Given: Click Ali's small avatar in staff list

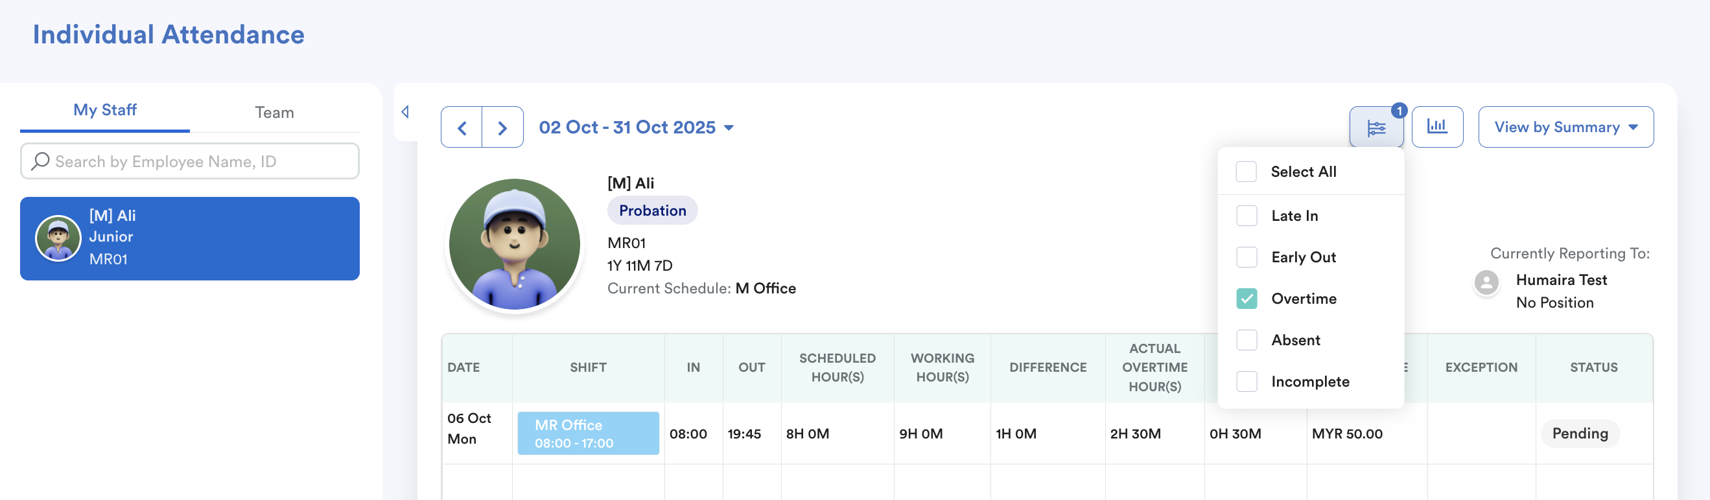Looking at the screenshot, I should [58, 238].
